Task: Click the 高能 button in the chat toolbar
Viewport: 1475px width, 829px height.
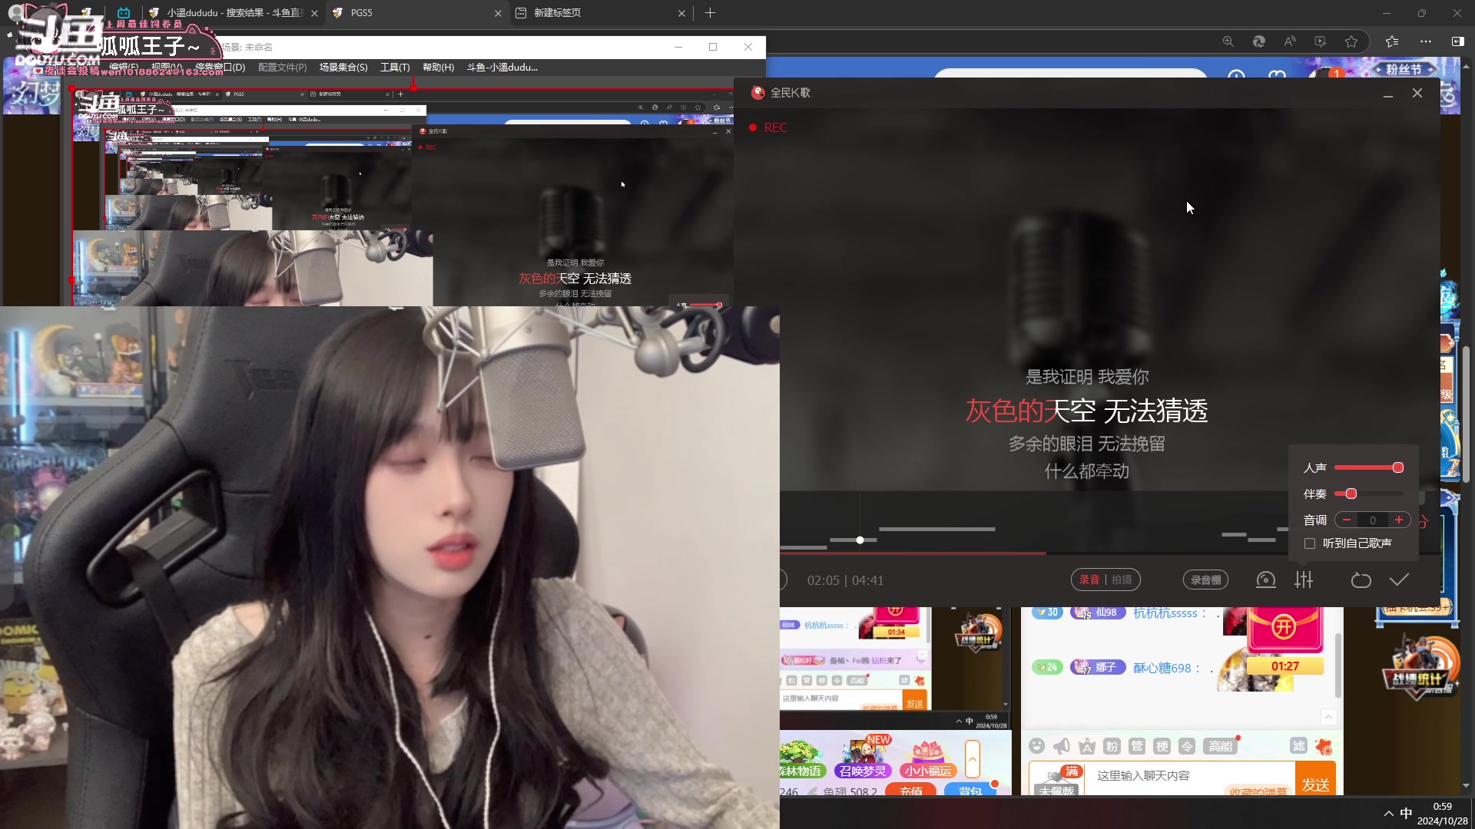Action: click(x=1220, y=746)
